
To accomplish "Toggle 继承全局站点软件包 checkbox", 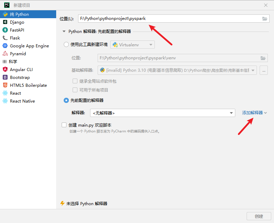I will click(75, 81).
